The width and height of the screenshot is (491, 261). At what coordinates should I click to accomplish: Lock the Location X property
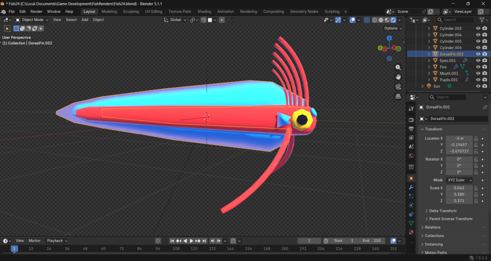[x=476, y=139]
